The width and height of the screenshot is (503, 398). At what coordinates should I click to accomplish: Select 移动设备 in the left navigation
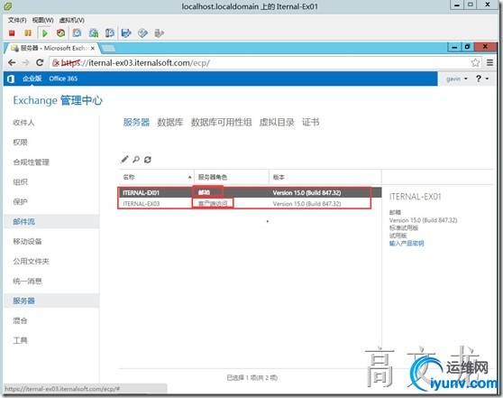[27, 242]
